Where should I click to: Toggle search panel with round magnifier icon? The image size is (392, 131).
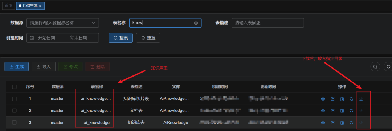click(x=375, y=67)
